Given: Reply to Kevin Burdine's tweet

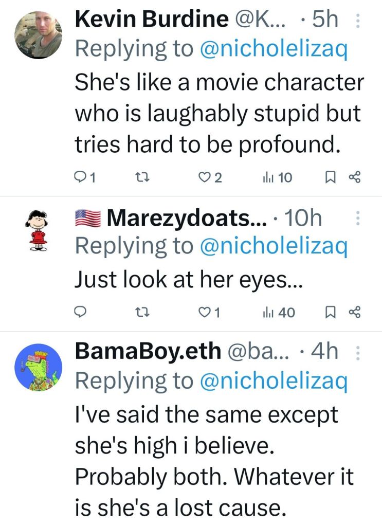Looking at the screenshot, I should 81,178.
